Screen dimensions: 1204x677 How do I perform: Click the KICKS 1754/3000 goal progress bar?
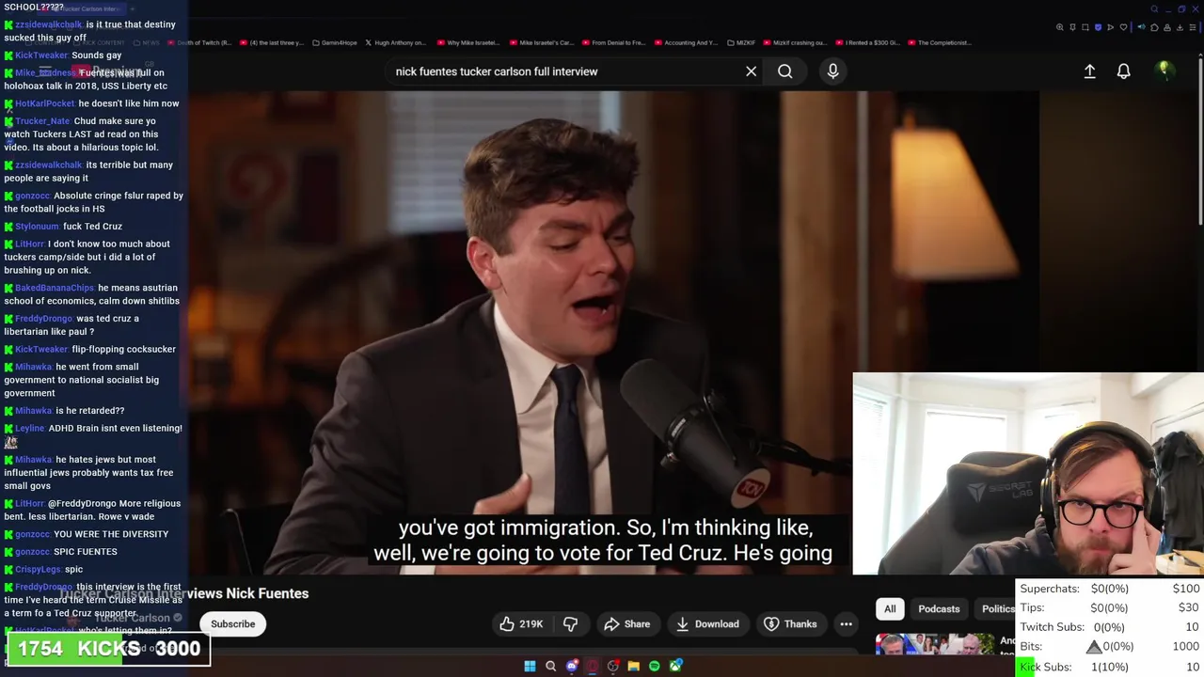click(x=109, y=649)
